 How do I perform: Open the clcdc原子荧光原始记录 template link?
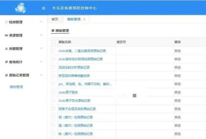tap(75, 101)
